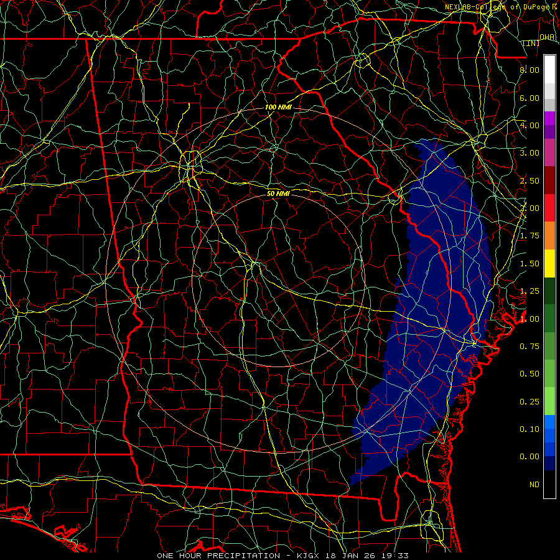Click the '8.00' legend value
Image resolution: width=560 pixels, height=560 pixels.
(530, 70)
